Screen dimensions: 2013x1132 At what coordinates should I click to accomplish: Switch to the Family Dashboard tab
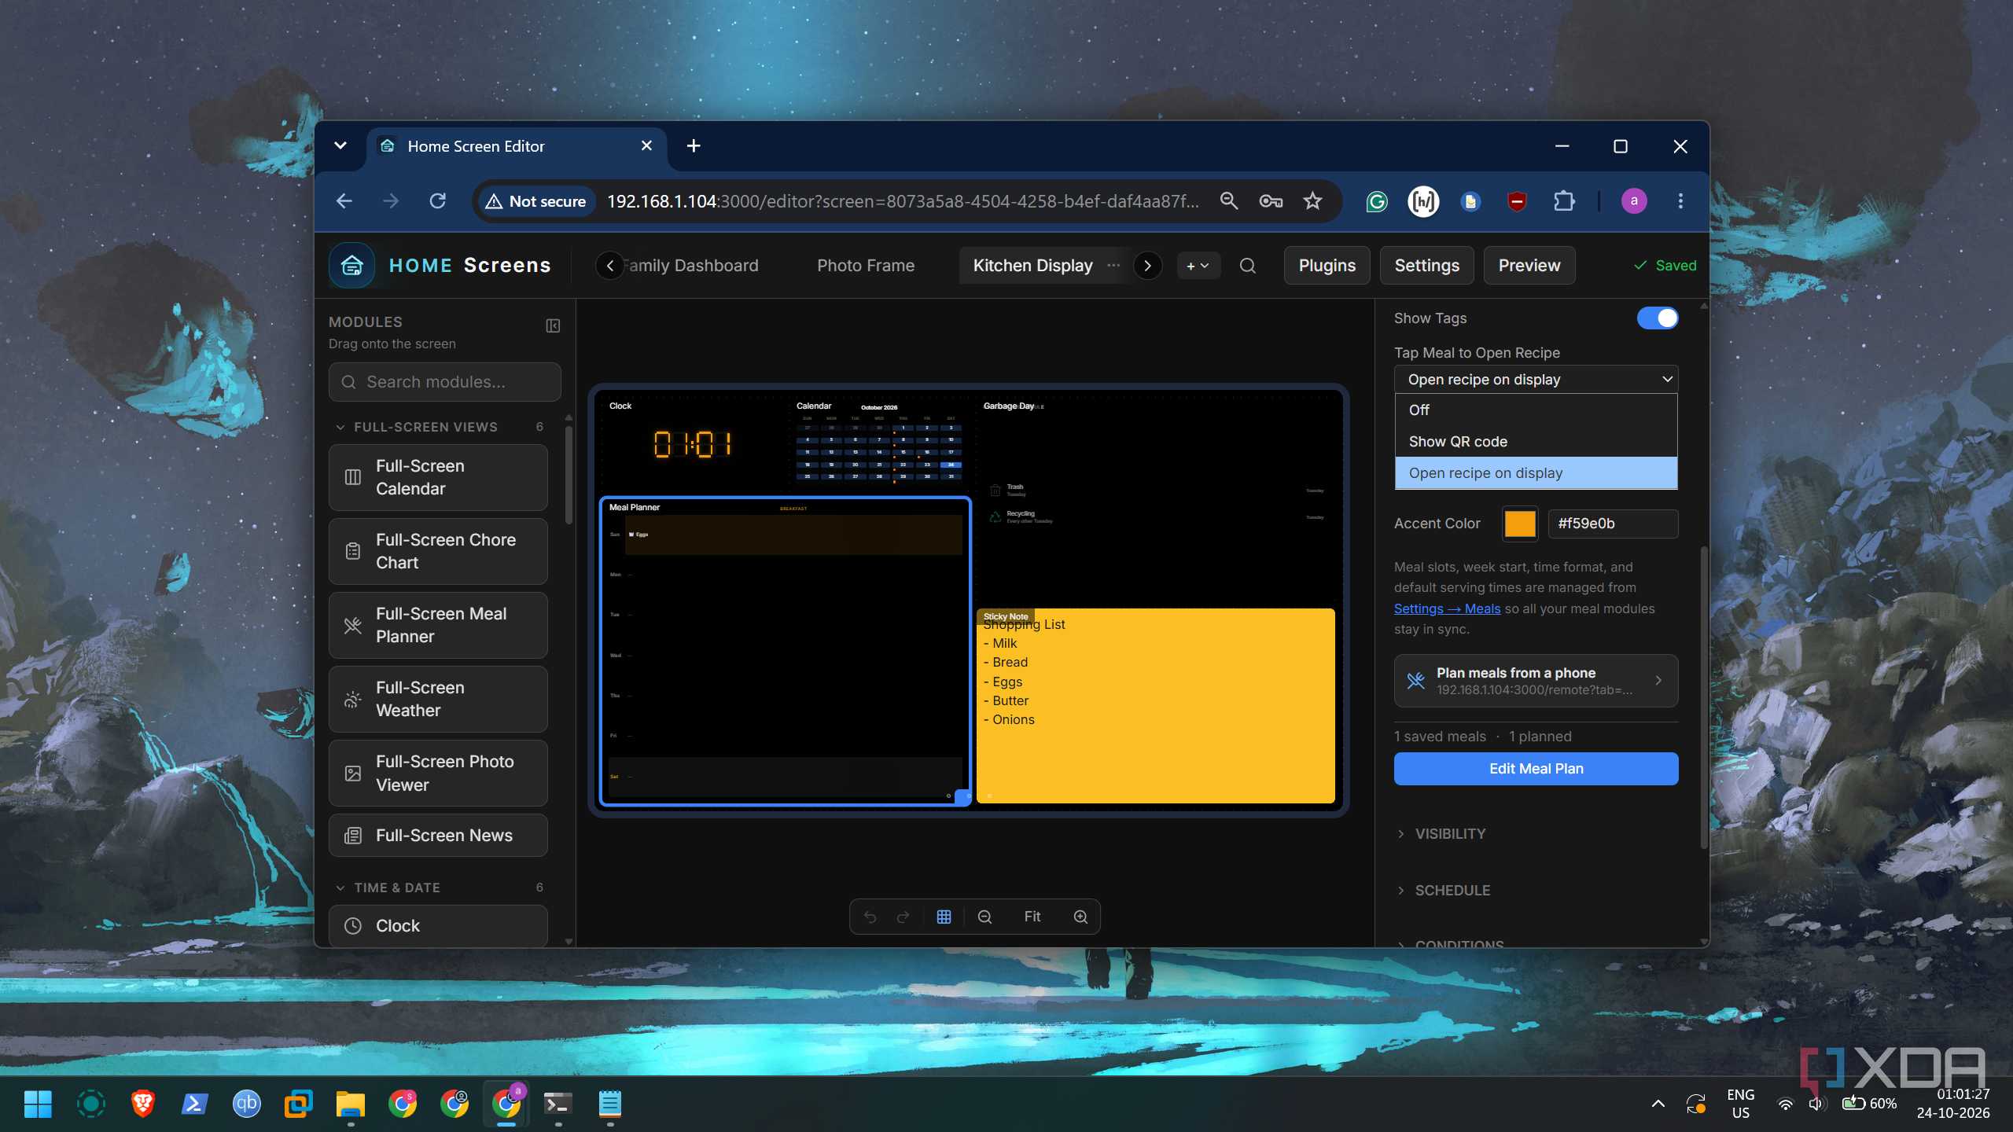(692, 266)
